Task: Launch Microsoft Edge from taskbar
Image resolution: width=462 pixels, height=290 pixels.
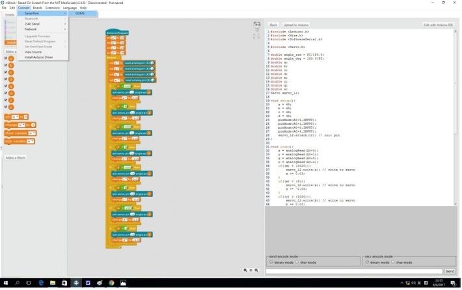Action: 41,283
